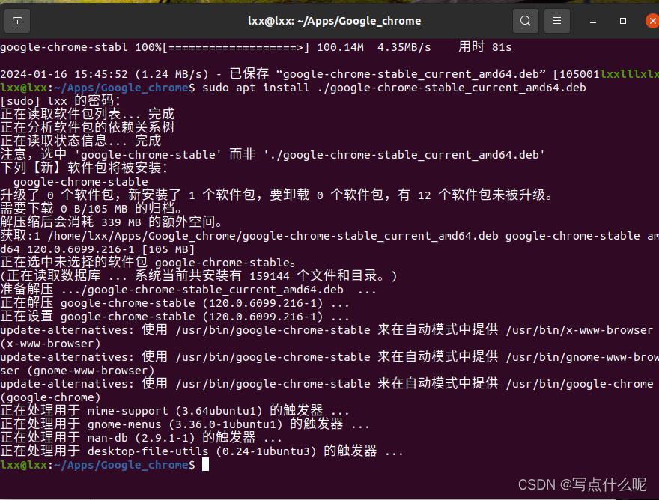Viewport: 659px width, 500px height.
Task: Click the mime-support trigger line
Action: pos(174,411)
